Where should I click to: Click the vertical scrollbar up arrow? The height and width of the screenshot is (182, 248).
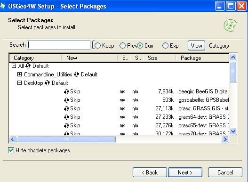233,58
